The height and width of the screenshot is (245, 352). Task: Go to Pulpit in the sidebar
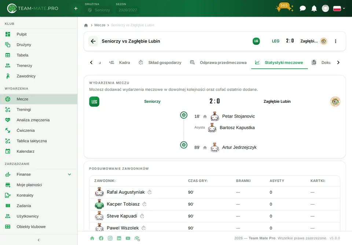coord(38,34)
